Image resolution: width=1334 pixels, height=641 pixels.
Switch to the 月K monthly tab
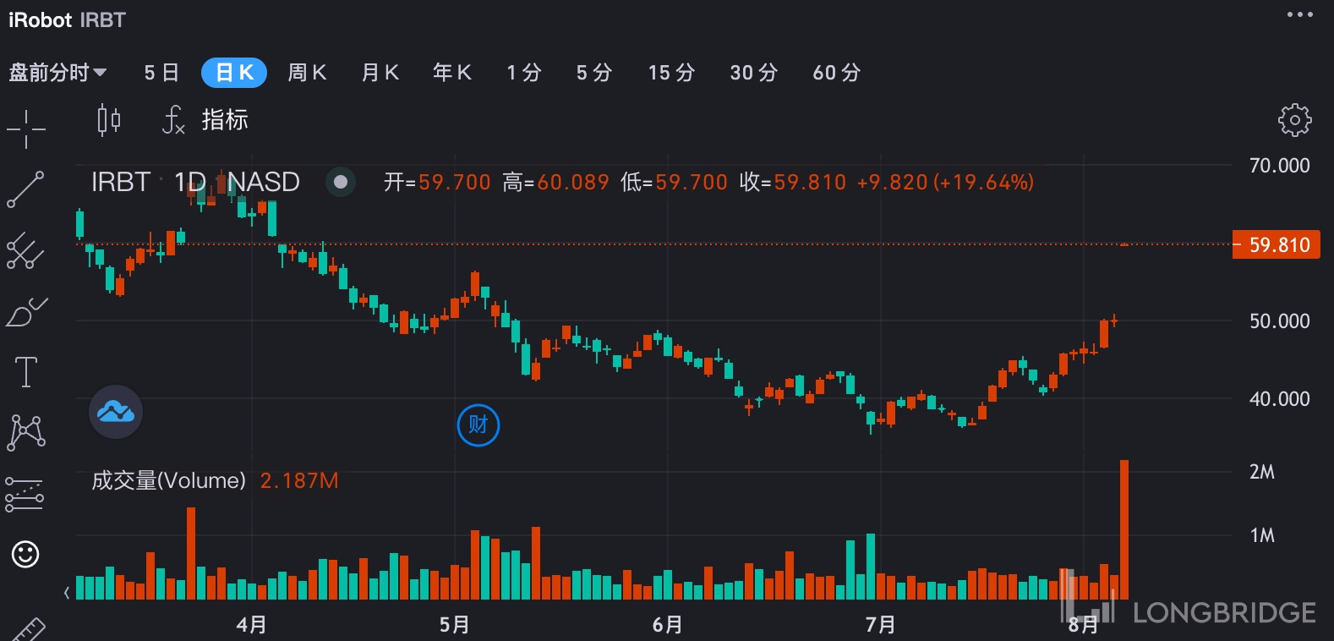click(380, 73)
